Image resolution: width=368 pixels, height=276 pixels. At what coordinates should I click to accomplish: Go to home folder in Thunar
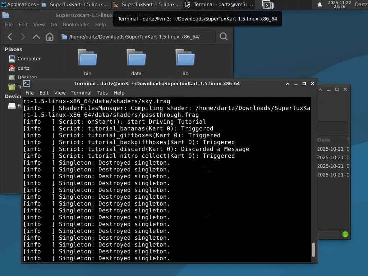50,37
